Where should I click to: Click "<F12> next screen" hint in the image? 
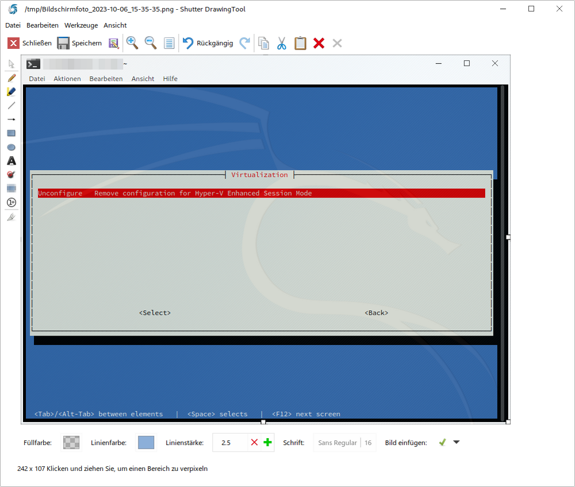(x=306, y=414)
